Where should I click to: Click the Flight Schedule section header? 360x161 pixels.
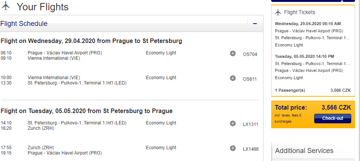click(24, 24)
